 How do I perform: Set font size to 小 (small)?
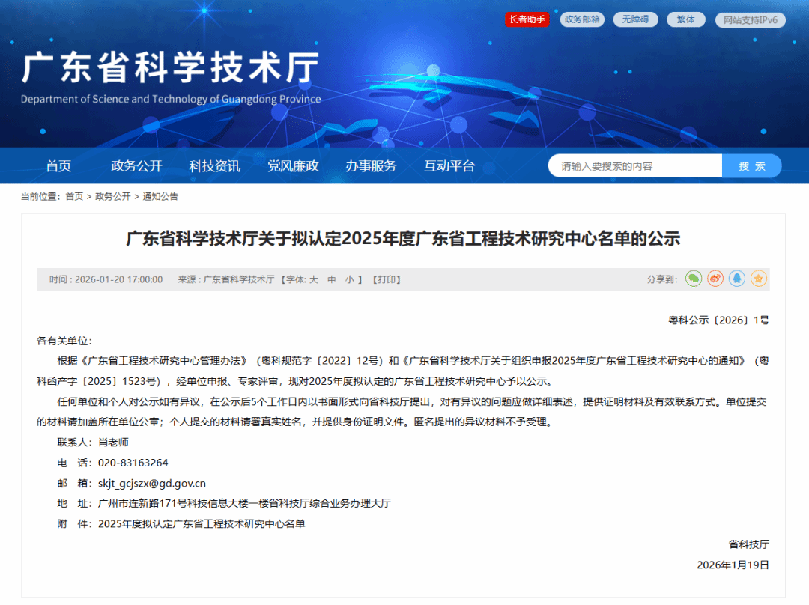[349, 279]
